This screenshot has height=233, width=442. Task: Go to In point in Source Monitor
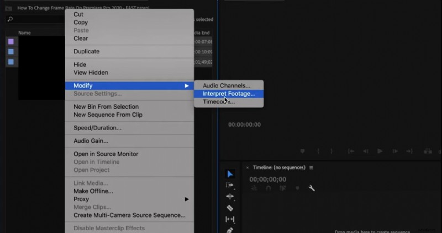point(351,151)
